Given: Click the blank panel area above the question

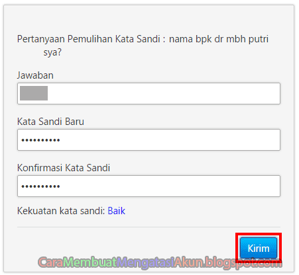Looking at the screenshot, I should (x=149, y=19).
